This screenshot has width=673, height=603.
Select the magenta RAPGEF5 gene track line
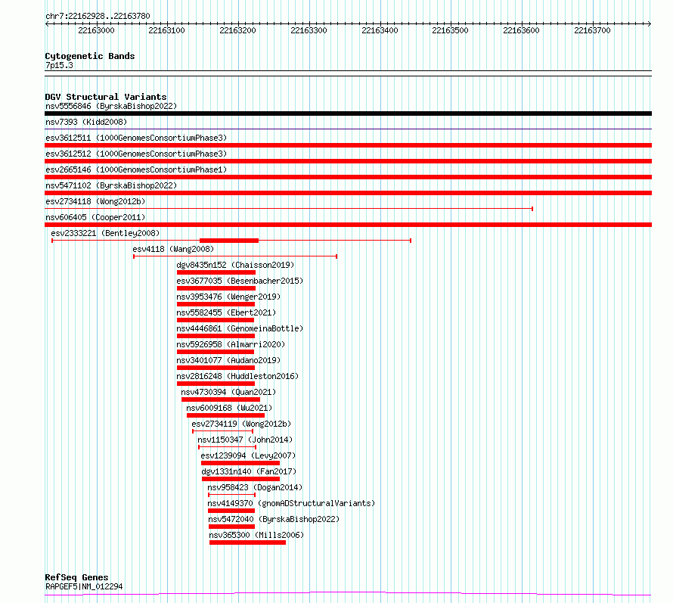point(348,594)
